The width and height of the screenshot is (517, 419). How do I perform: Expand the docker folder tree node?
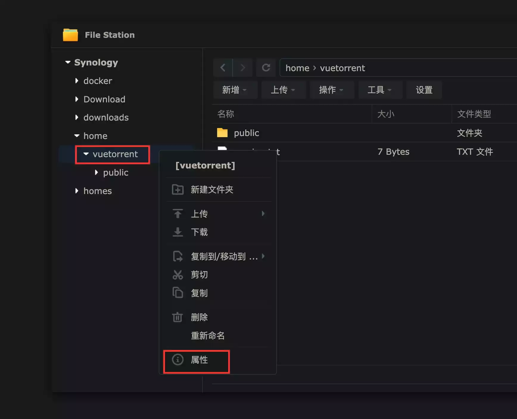(77, 81)
